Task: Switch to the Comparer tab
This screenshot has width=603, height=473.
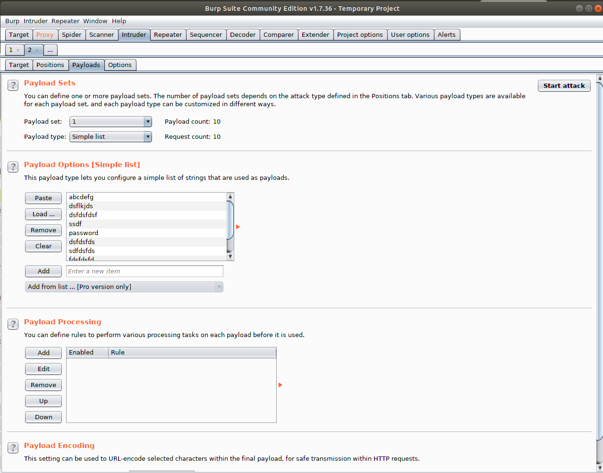Action: (x=279, y=35)
